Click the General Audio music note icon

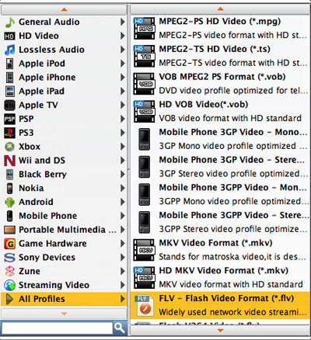pyautogui.click(x=9, y=23)
